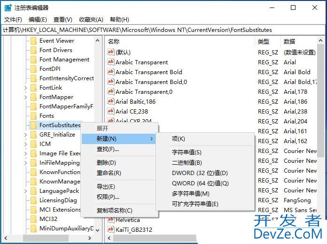Create a new 项(K) key
Viewport: 327px width, 244px height.
pyautogui.click(x=205, y=139)
